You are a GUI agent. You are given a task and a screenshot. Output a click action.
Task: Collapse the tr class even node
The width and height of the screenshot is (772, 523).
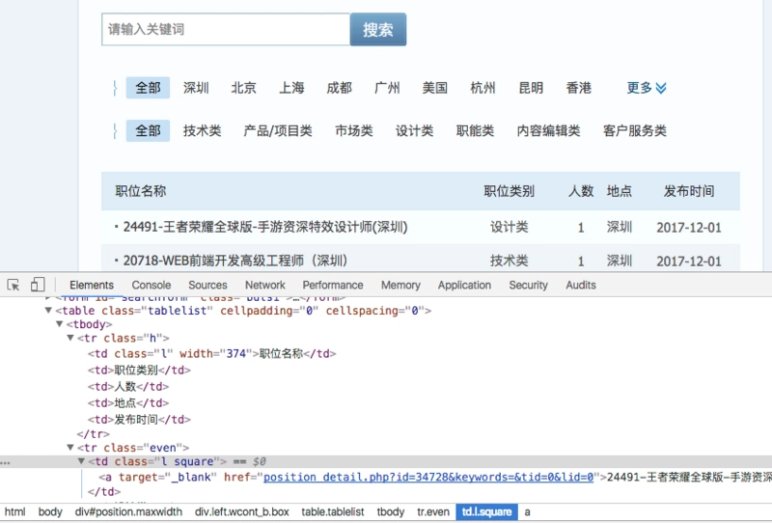click(x=70, y=448)
